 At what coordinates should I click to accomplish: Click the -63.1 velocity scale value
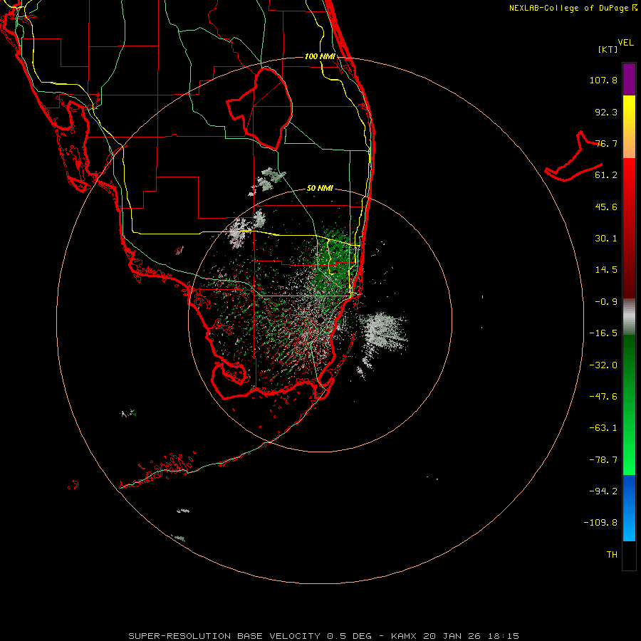[x=603, y=428]
